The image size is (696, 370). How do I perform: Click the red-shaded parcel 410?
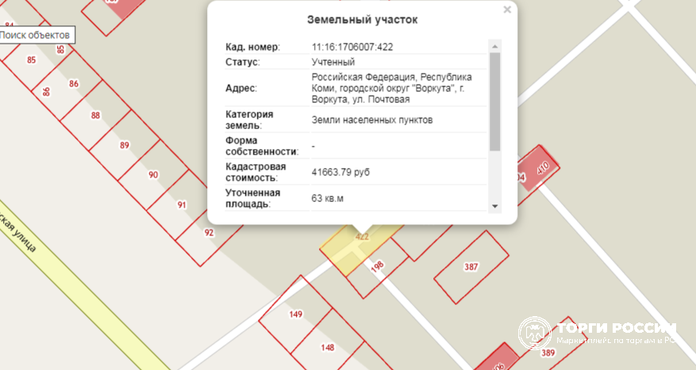541,168
